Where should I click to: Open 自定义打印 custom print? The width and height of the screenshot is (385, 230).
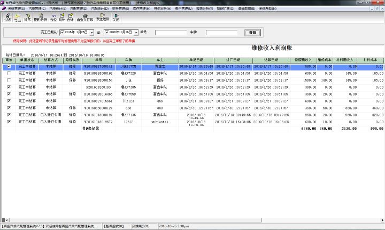tap(85, 18)
